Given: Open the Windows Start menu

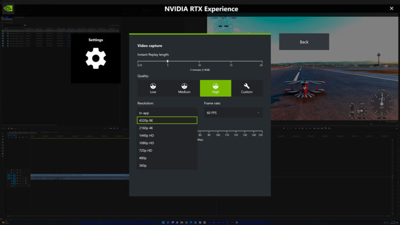Looking at the screenshot, I should coord(164,222).
